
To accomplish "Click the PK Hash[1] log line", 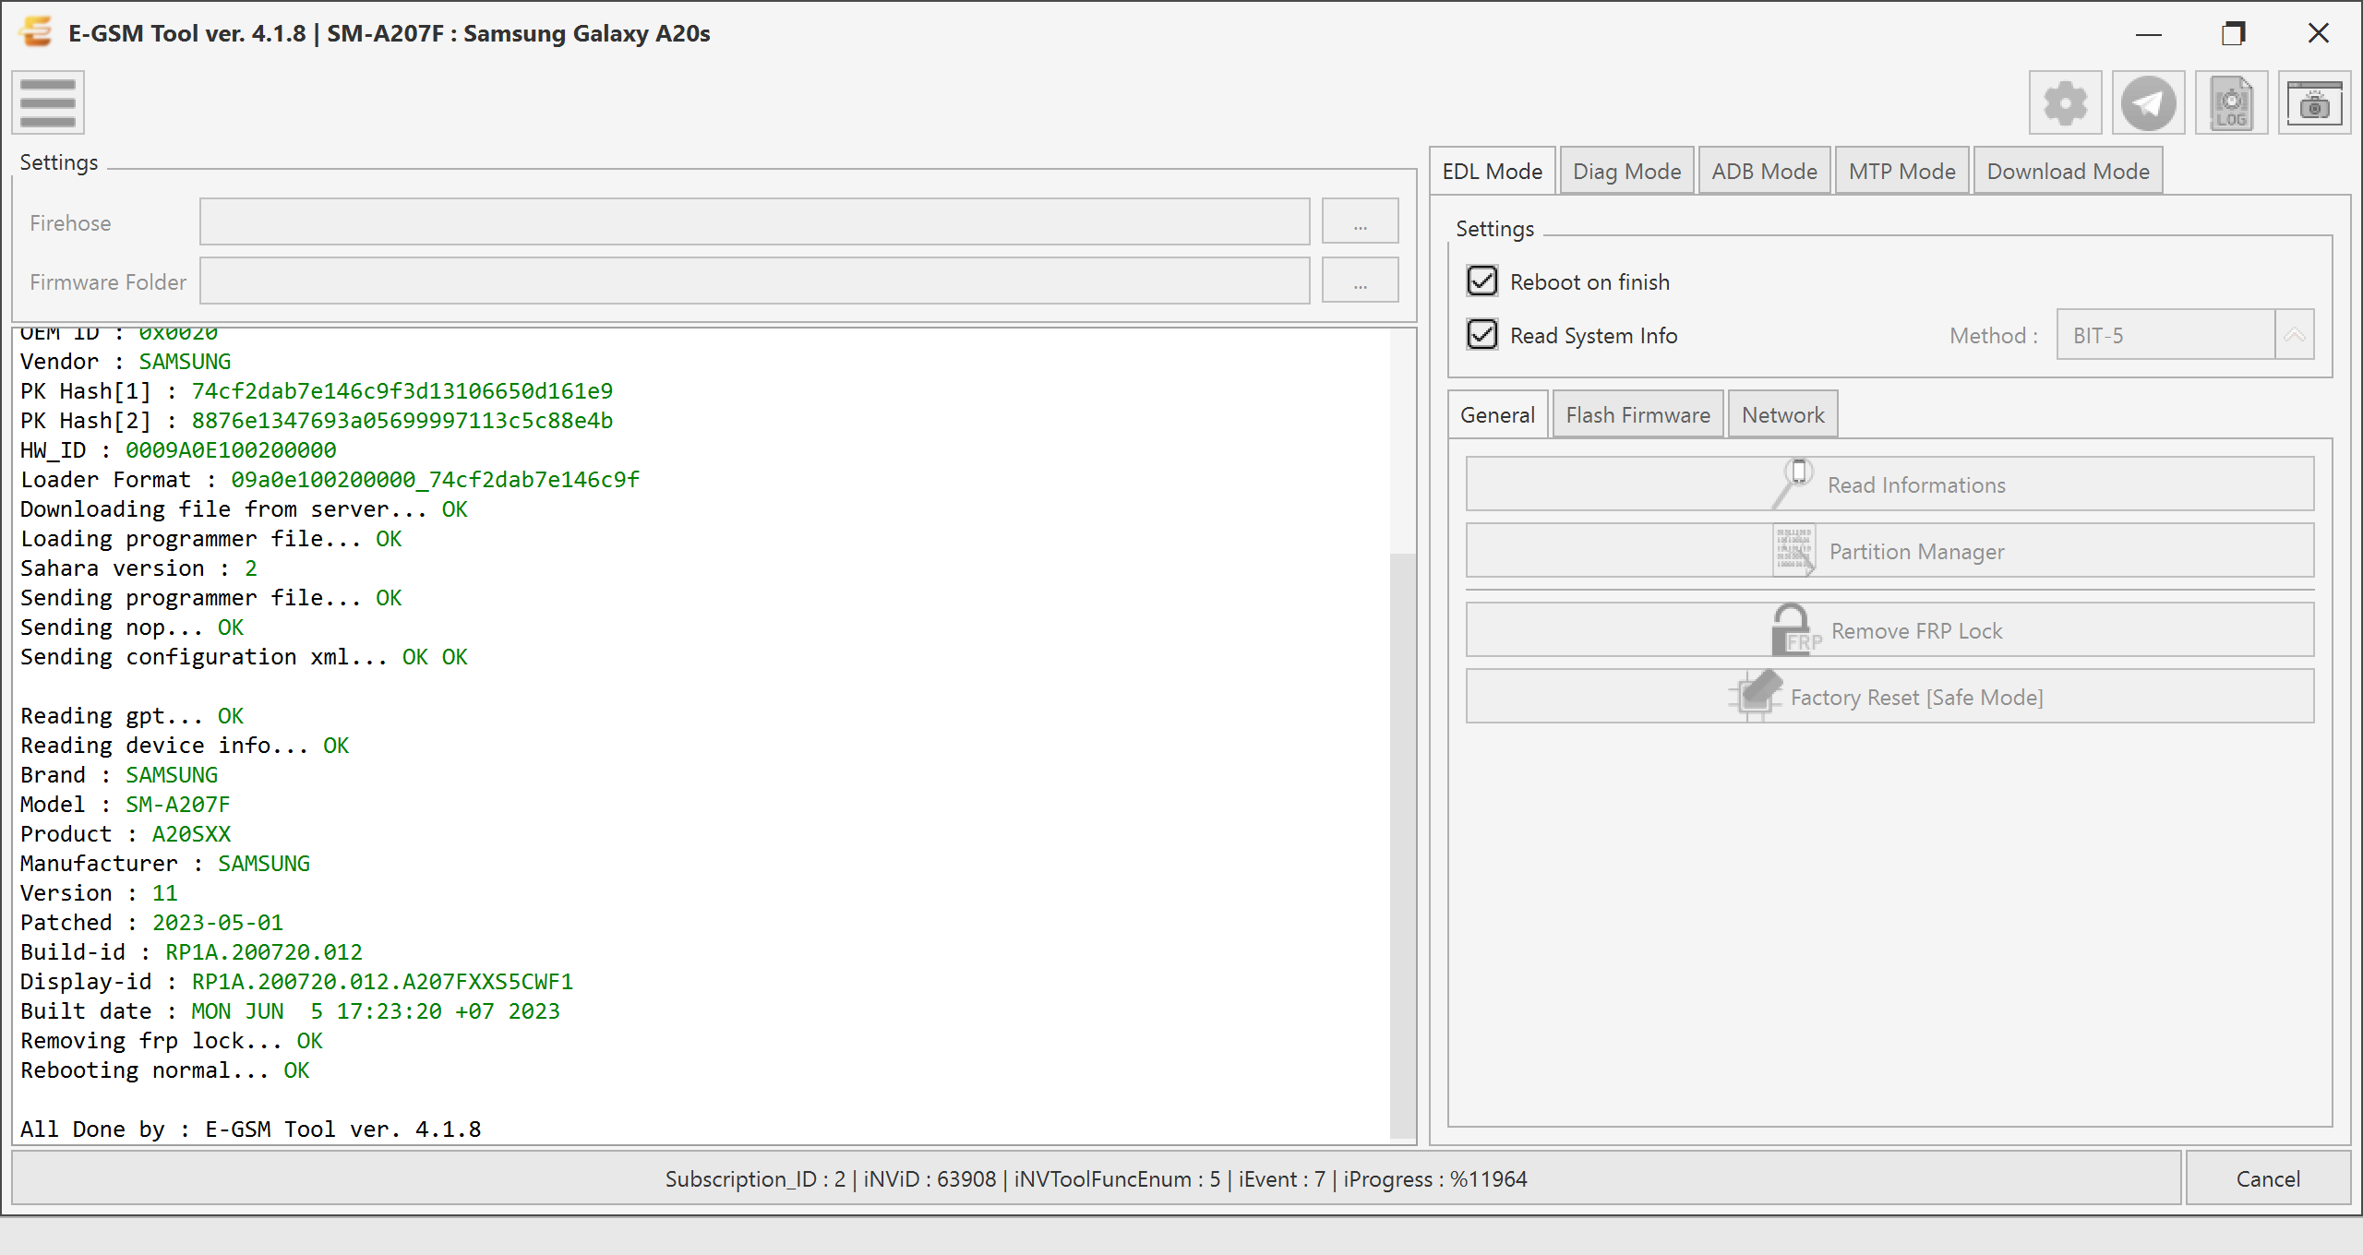I will tap(317, 391).
